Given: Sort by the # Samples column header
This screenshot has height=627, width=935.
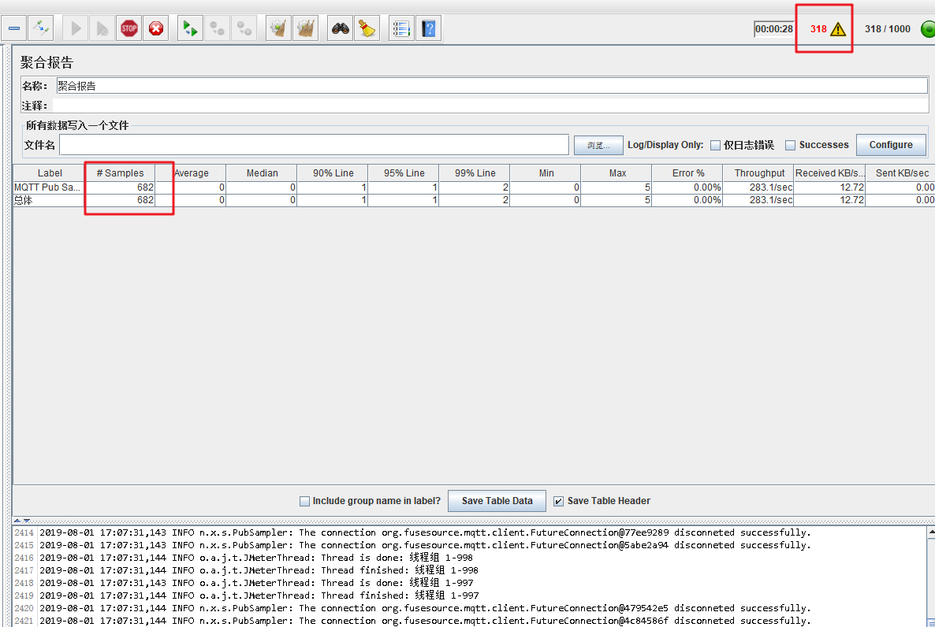Looking at the screenshot, I should (x=120, y=173).
